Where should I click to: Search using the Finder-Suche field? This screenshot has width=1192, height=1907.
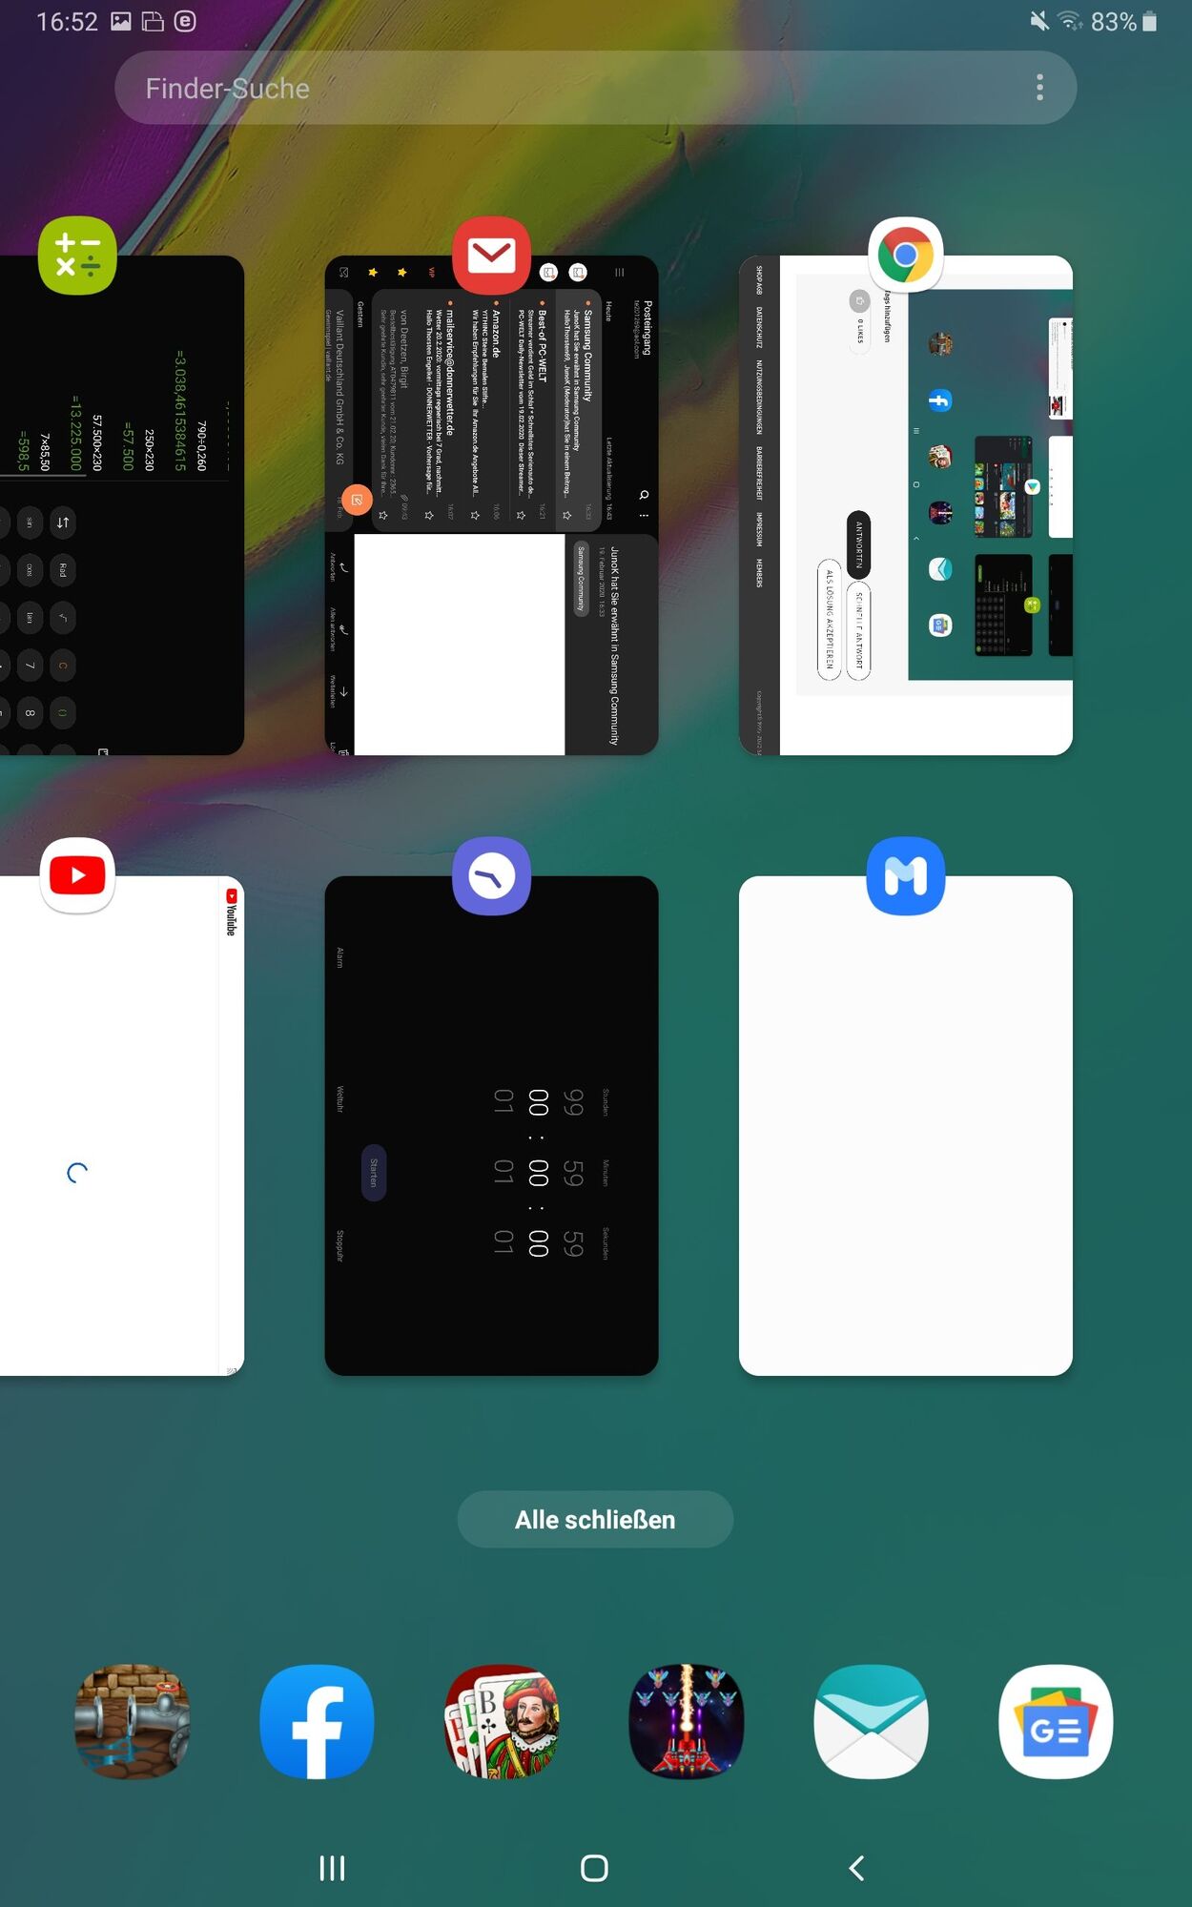pyautogui.click(x=596, y=88)
